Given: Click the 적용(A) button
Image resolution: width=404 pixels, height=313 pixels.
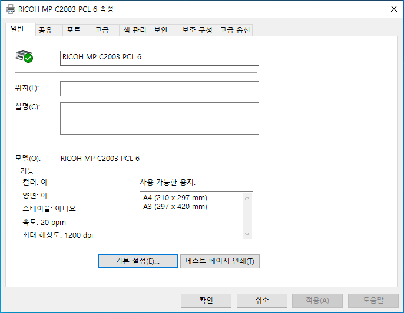Looking at the screenshot, I should [x=317, y=301].
